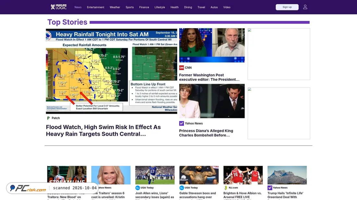Go to the Weather section
Screen dimensions: 357x200
click(115, 7)
